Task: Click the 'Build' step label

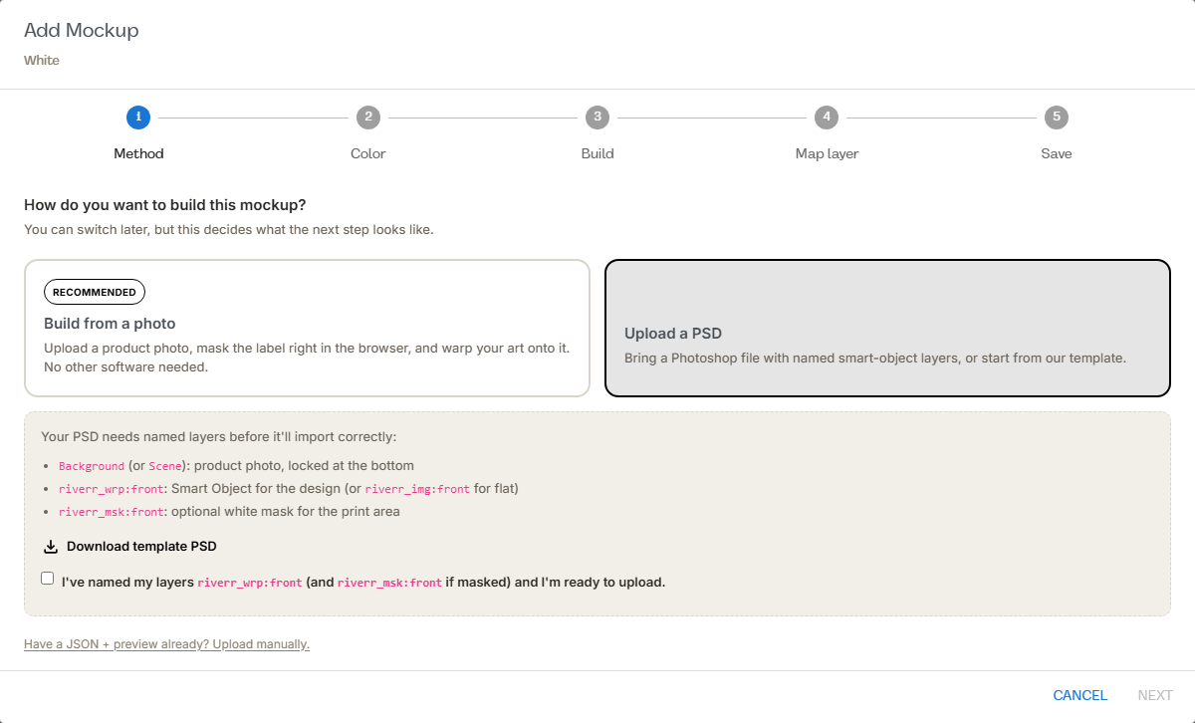Action: pyautogui.click(x=597, y=153)
